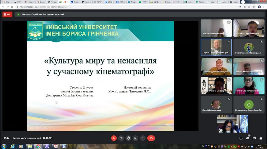The width and height of the screenshot is (267, 149).
Task: Switch to the Telegram browser tab
Action: (132, 2)
